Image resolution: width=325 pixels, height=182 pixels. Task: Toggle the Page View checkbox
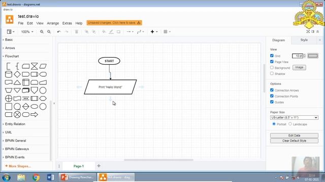click(272, 62)
